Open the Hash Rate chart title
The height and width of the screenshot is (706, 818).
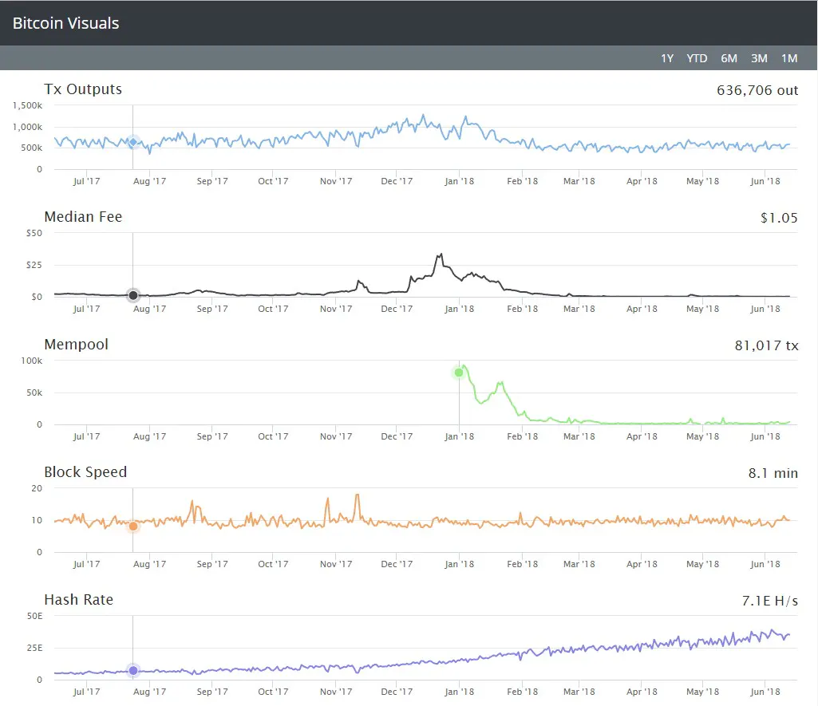coord(79,600)
